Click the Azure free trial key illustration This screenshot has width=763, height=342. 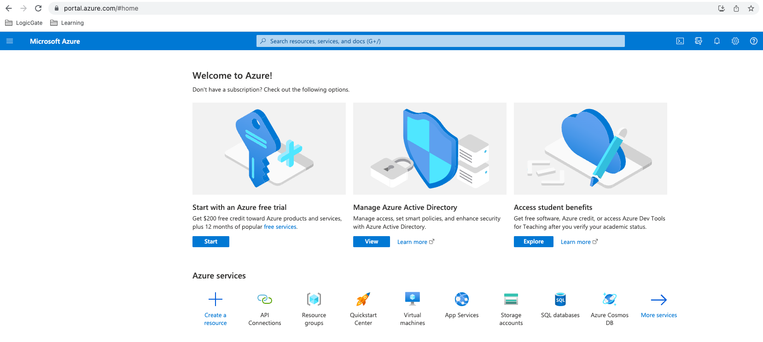[x=269, y=149]
